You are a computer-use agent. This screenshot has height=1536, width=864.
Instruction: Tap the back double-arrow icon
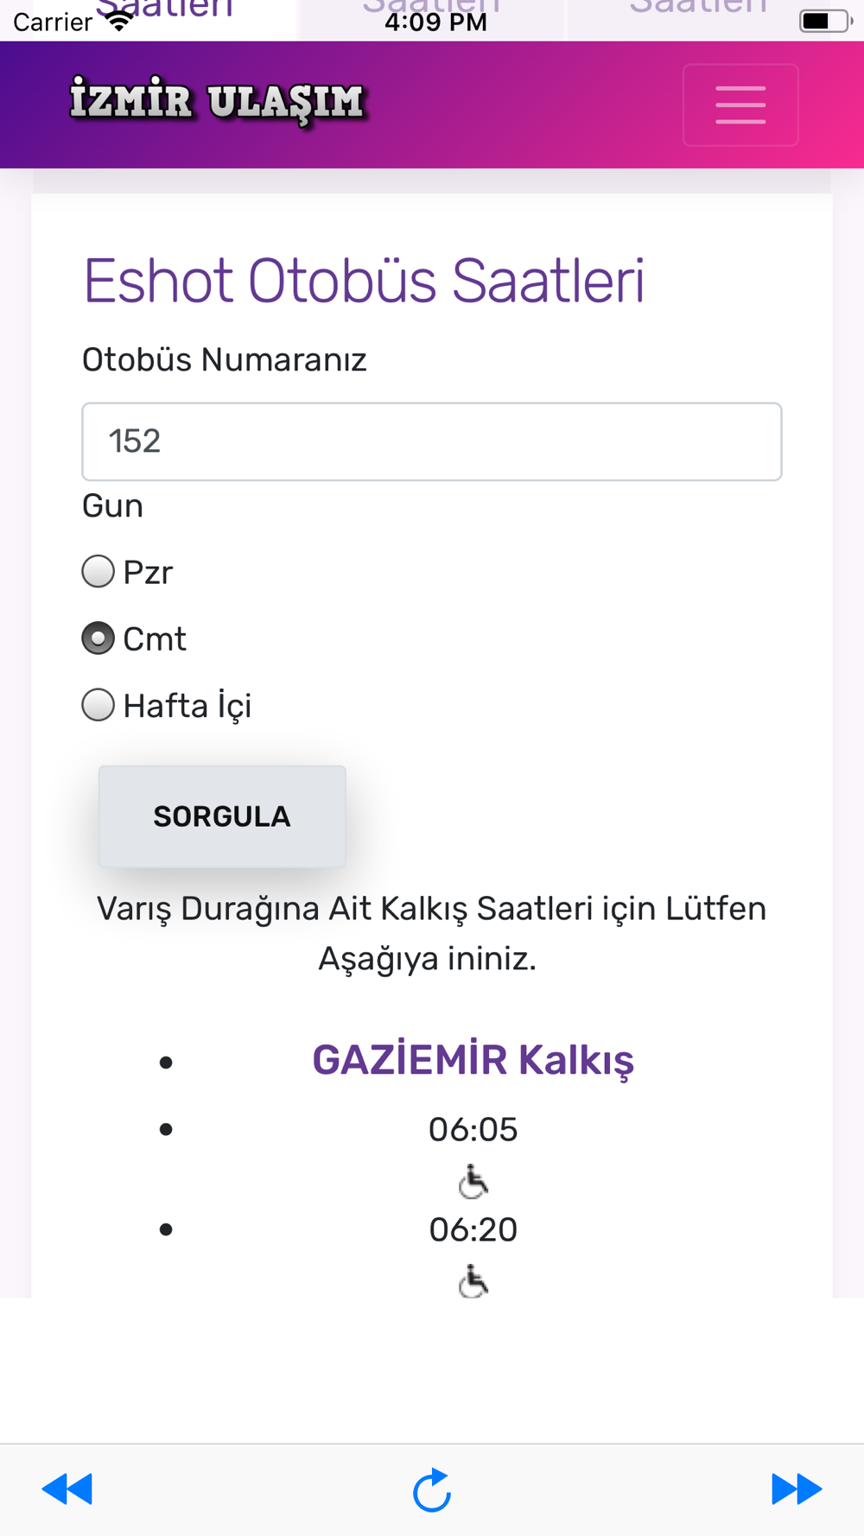click(67, 1489)
